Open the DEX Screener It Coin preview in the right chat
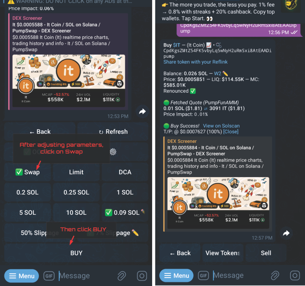 [218, 184]
